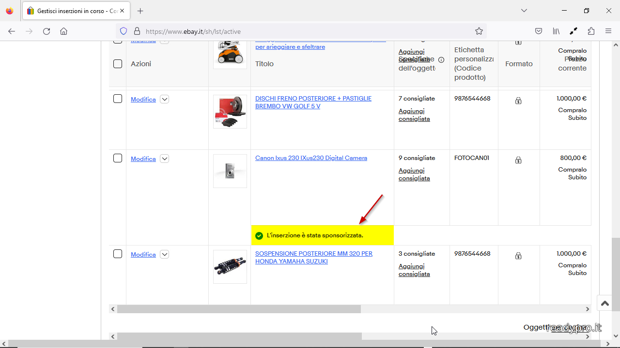Image resolution: width=620 pixels, height=348 pixels.
Task: Open the Firefox hamburger menu
Action: tap(608, 31)
